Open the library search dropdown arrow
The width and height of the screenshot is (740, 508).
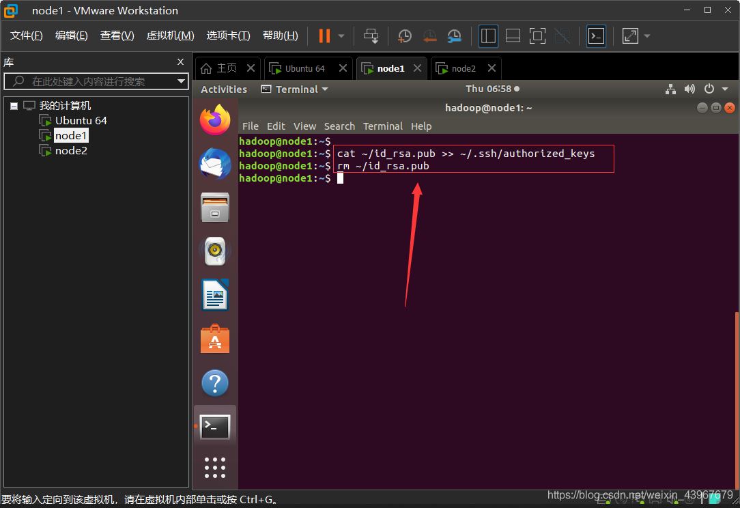pos(181,81)
